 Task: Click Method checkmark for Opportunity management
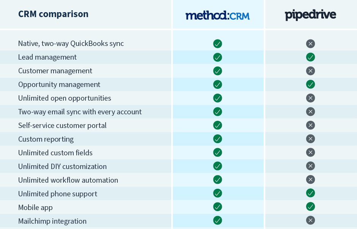coord(218,84)
